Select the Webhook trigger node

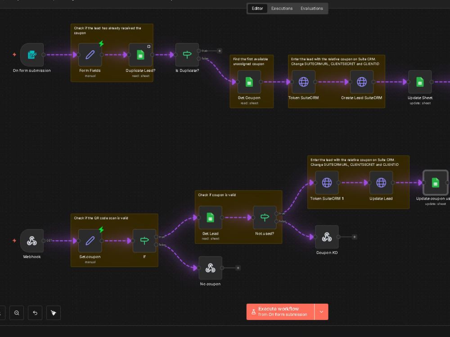32,241
